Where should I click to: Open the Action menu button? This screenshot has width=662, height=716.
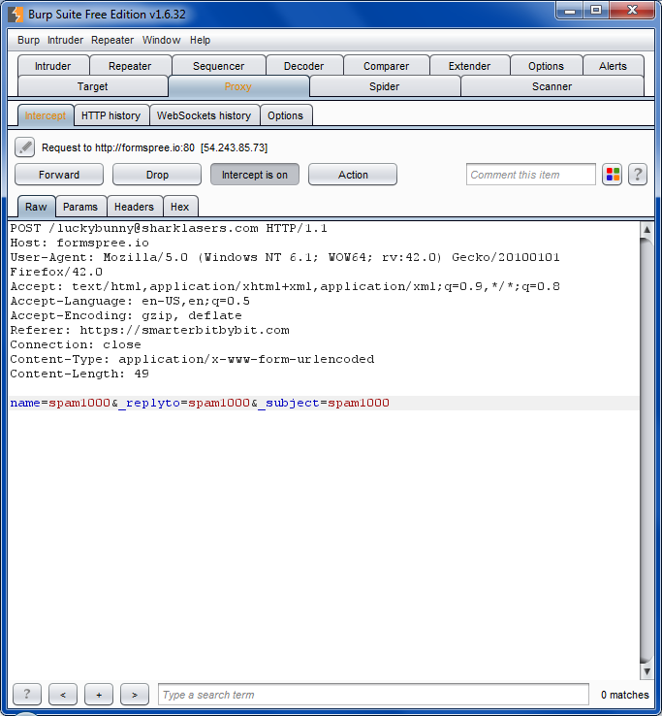353,175
